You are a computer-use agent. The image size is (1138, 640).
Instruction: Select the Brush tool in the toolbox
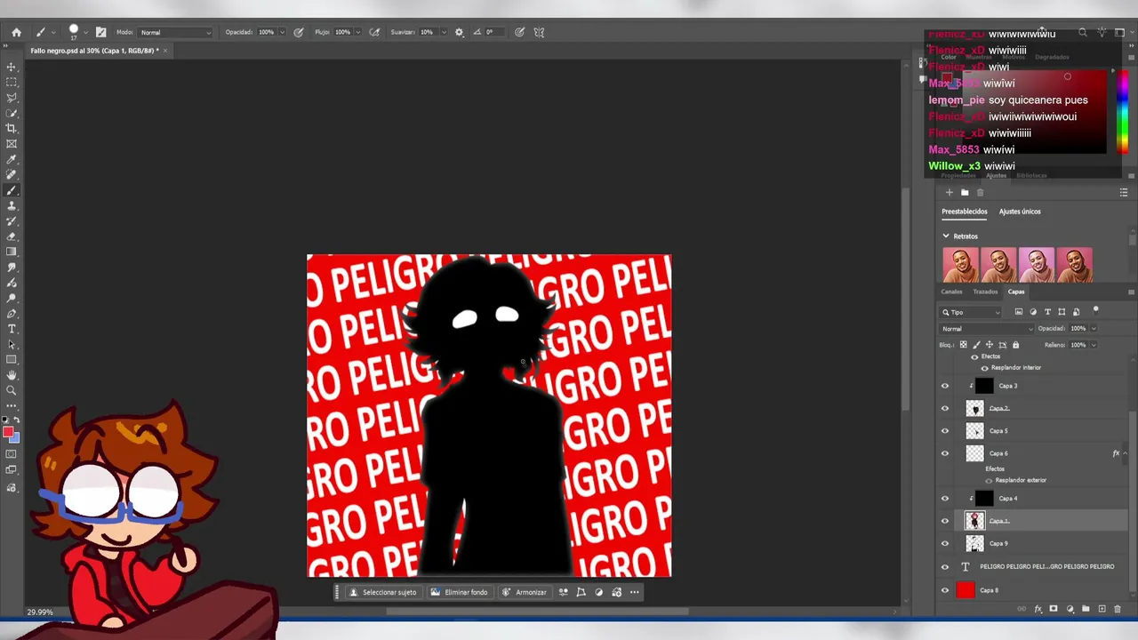(x=12, y=190)
